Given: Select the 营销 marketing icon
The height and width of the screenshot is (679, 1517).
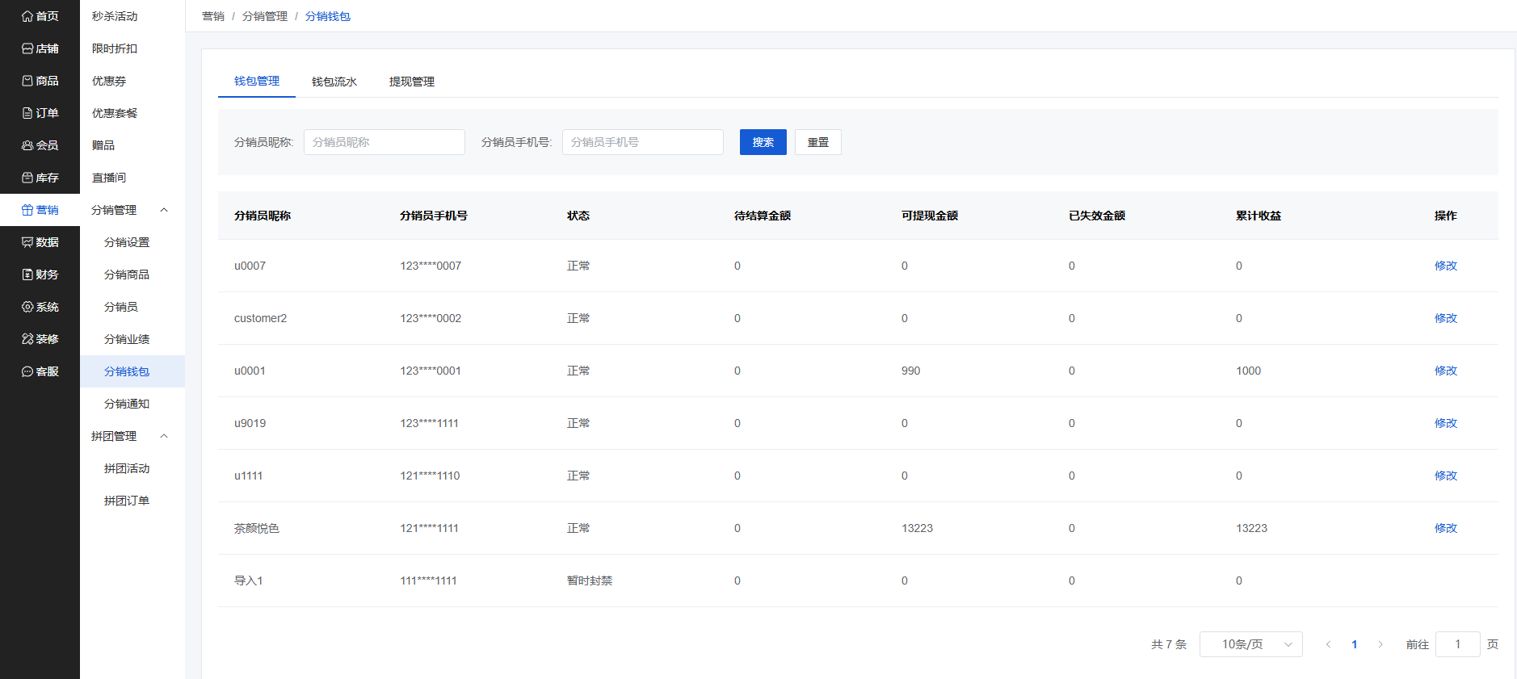Looking at the screenshot, I should click(x=27, y=210).
